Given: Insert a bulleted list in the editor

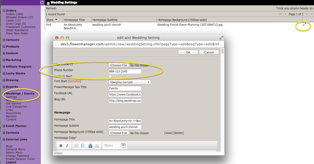Looking at the screenshot, I should (x=83, y=146).
